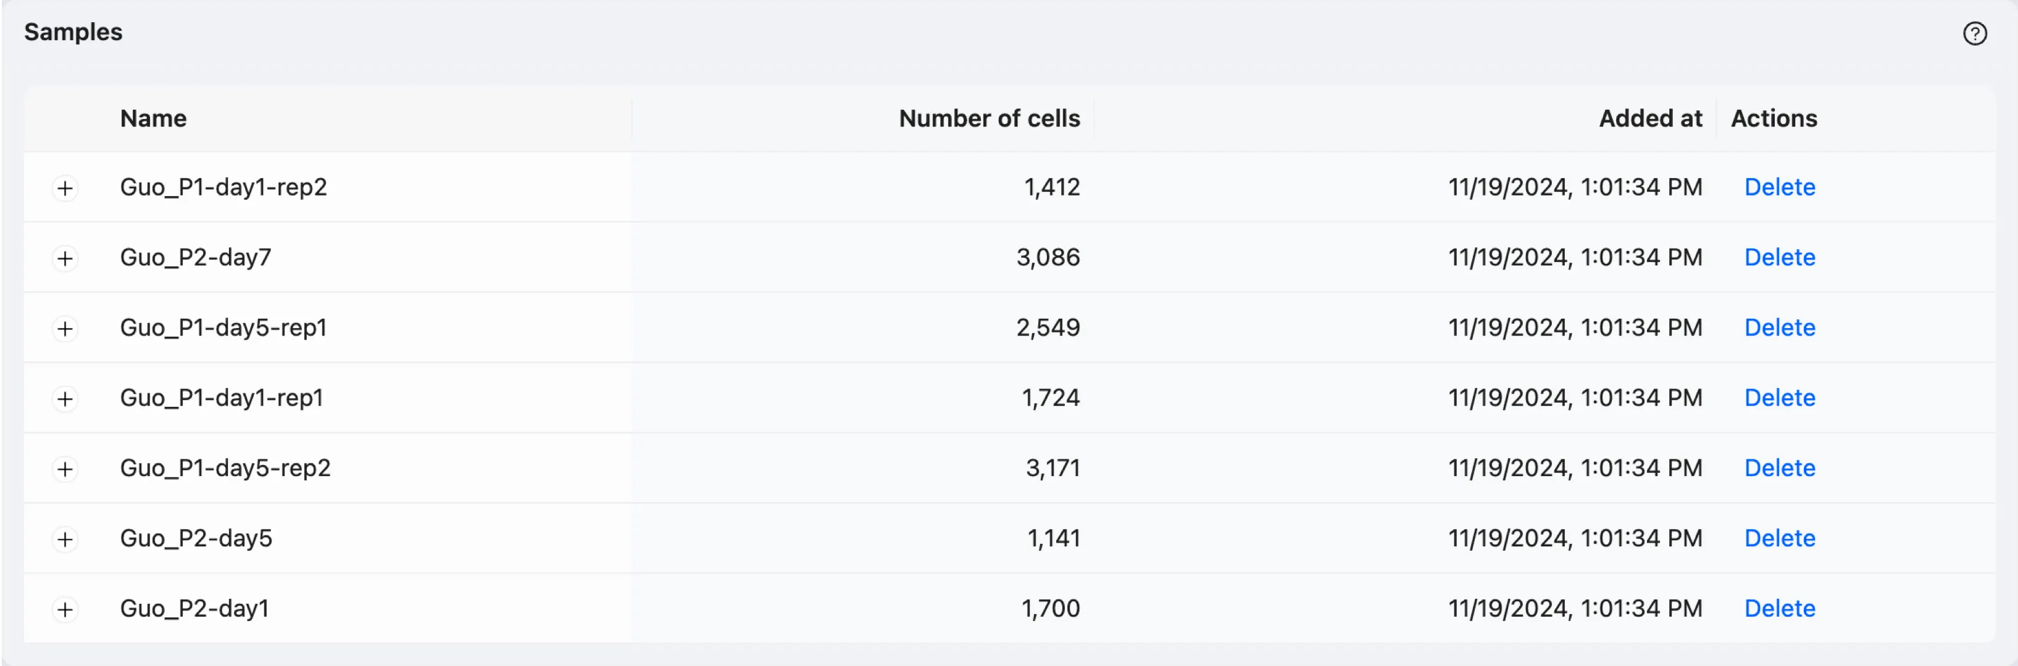This screenshot has width=2018, height=666.
Task: Remove sample Guo_P1-day5-rep2 via Delete
Action: 1779,468
